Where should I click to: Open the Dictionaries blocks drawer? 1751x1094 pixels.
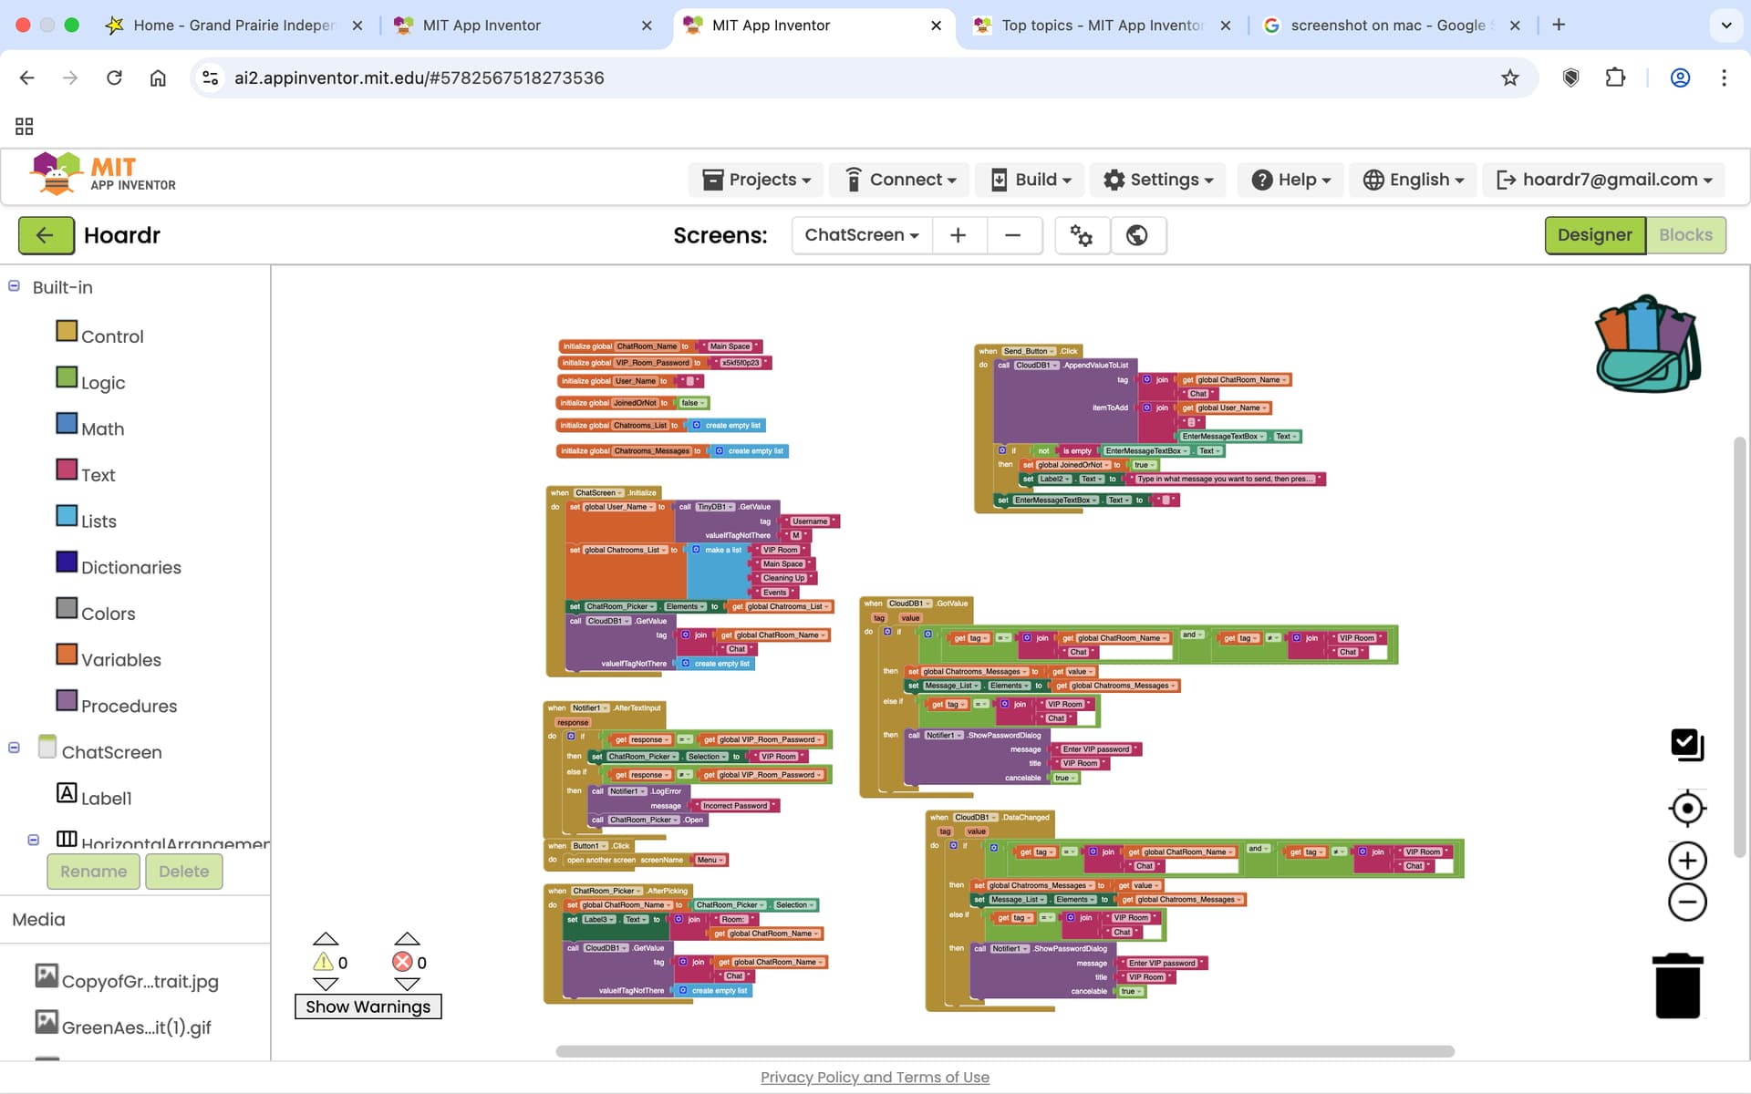click(x=119, y=566)
